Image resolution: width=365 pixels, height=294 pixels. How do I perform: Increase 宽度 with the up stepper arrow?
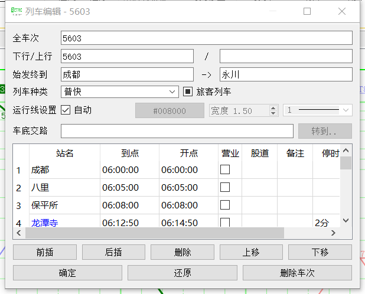click(x=273, y=107)
